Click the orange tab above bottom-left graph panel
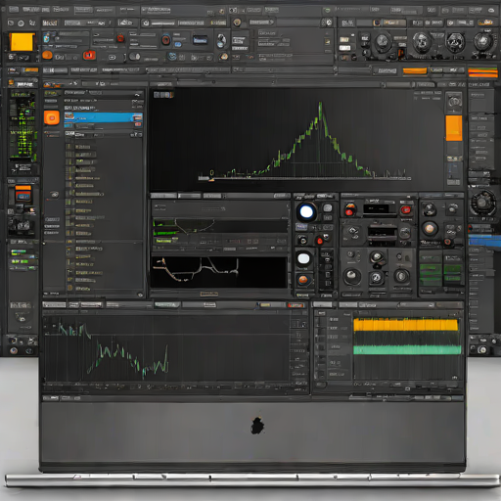Viewport: 501px width, 501px height. (x=296, y=305)
